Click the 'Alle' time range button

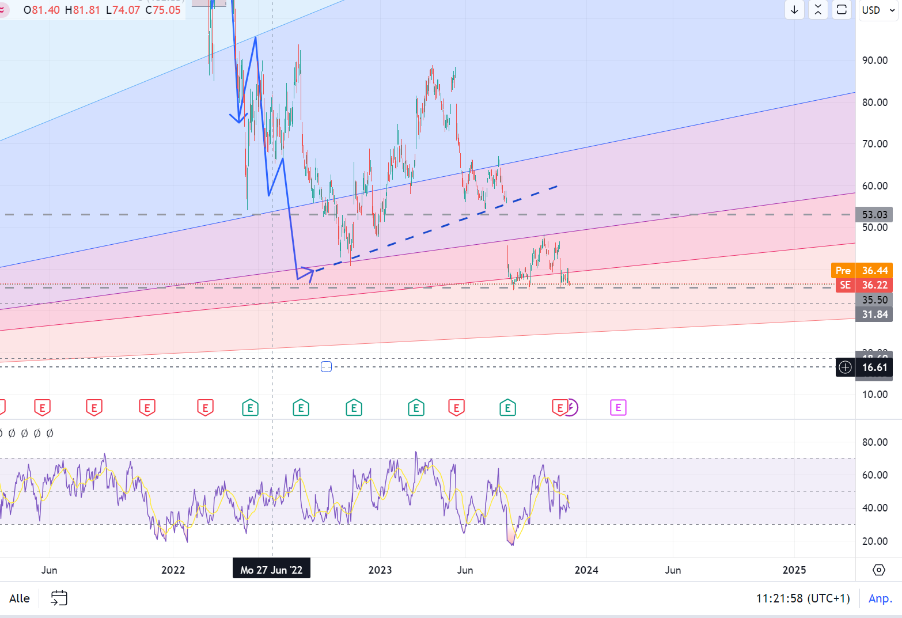(x=20, y=598)
